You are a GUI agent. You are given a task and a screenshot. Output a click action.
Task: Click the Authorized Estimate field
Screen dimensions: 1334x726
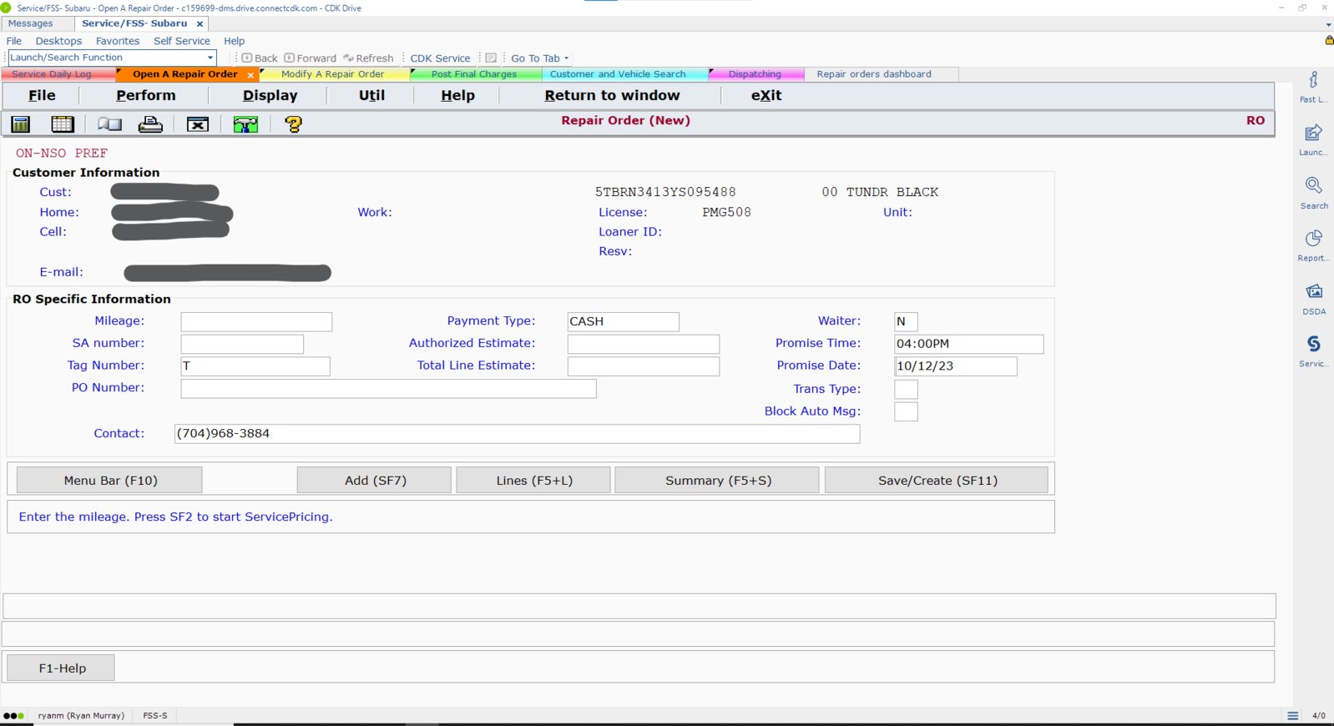point(644,344)
